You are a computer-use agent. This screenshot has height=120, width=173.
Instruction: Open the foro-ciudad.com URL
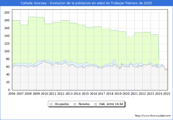pos(153,116)
